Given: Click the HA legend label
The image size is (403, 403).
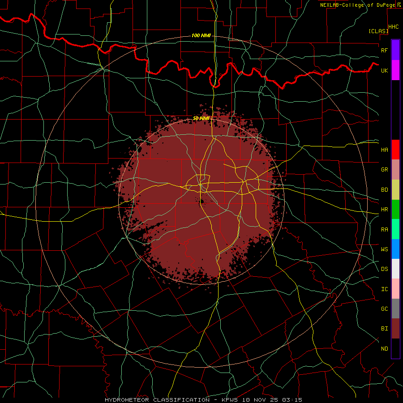Looking at the screenshot, I should 384,150.
